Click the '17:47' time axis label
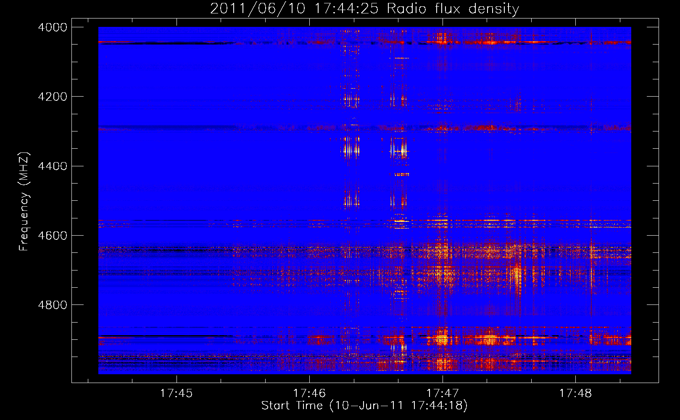The image size is (680, 420). click(442, 393)
